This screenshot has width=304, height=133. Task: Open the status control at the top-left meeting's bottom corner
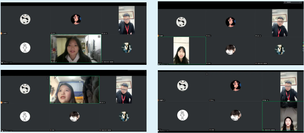[6, 62]
